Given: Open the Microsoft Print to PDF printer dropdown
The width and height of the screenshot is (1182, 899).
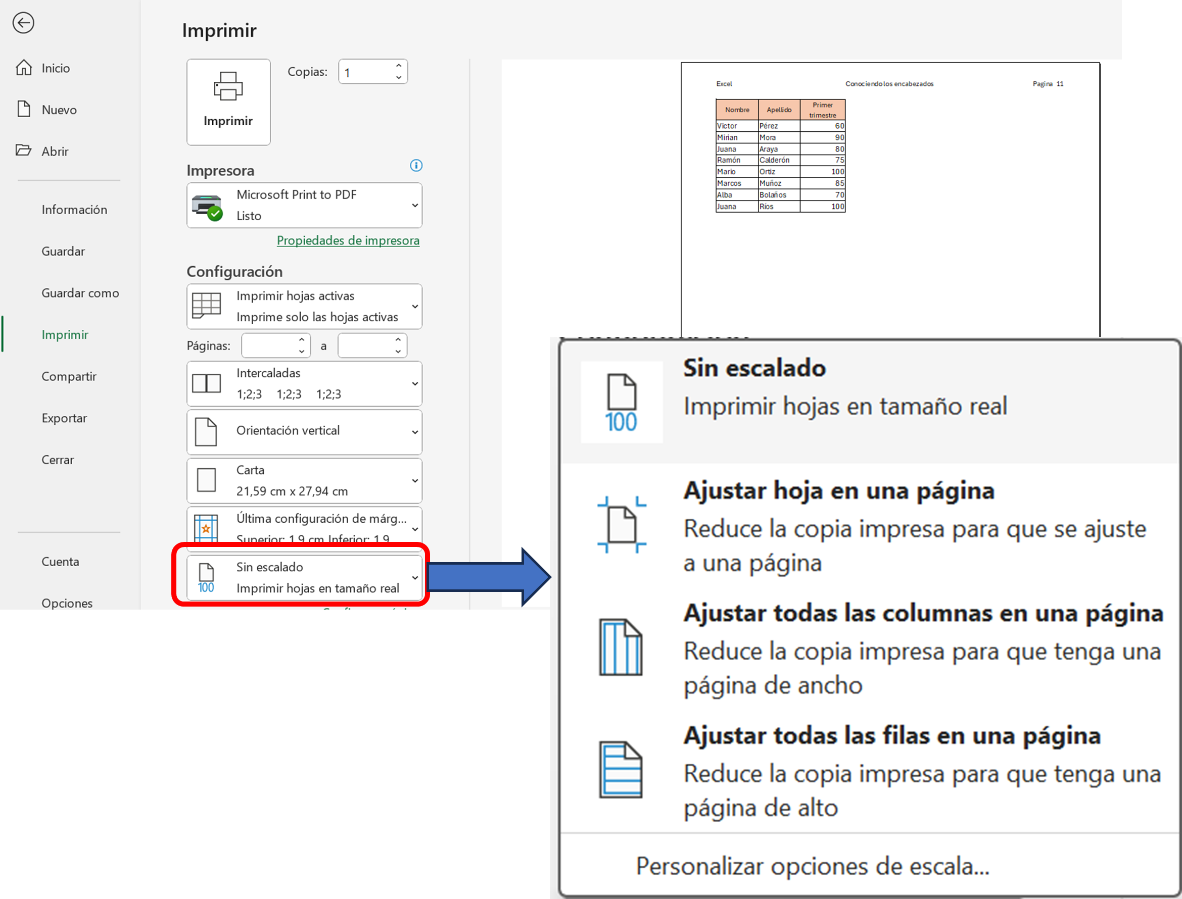Looking at the screenshot, I should coord(304,206).
